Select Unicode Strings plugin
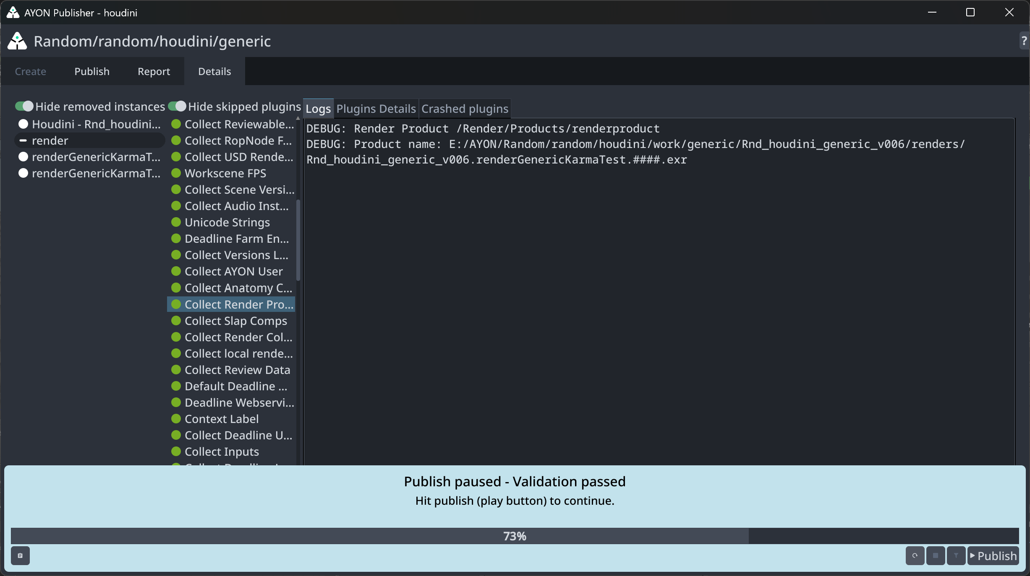This screenshot has width=1030, height=576. tap(231, 222)
